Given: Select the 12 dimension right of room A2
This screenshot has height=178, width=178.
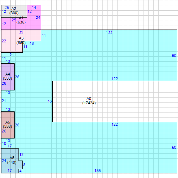Looking at the screenshot, I should [30, 11].
